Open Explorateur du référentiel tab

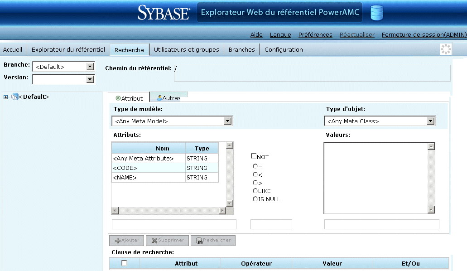pos(68,49)
